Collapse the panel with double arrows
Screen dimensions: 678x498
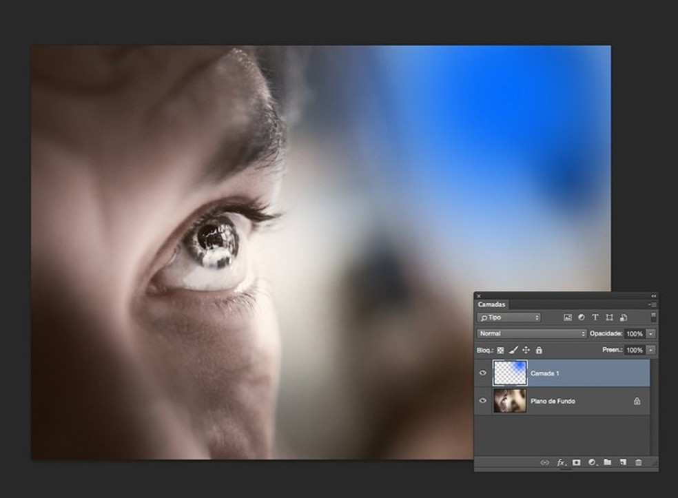point(653,296)
